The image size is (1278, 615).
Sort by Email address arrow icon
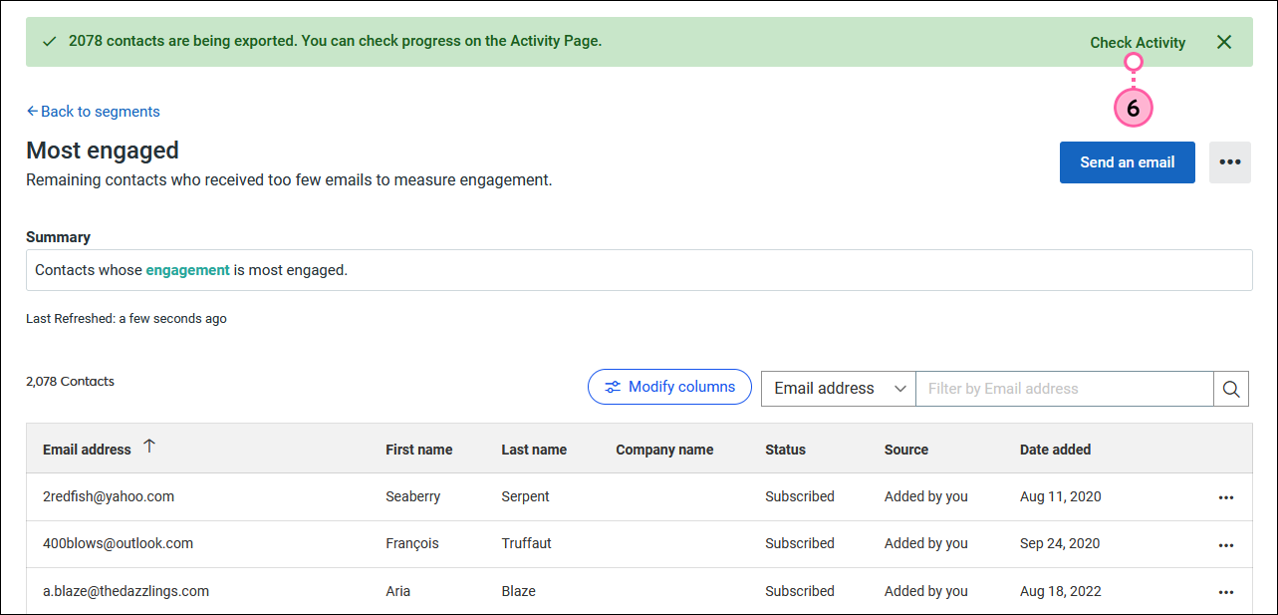[149, 447]
